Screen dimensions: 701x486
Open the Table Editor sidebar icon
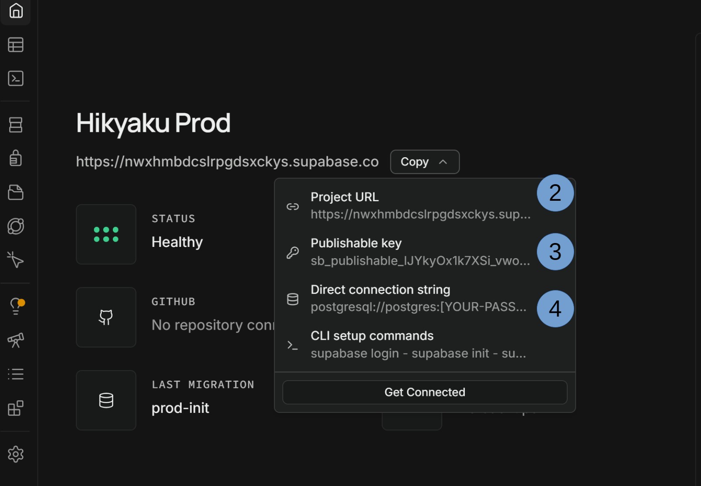pyautogui.click(x=16, y=45)
